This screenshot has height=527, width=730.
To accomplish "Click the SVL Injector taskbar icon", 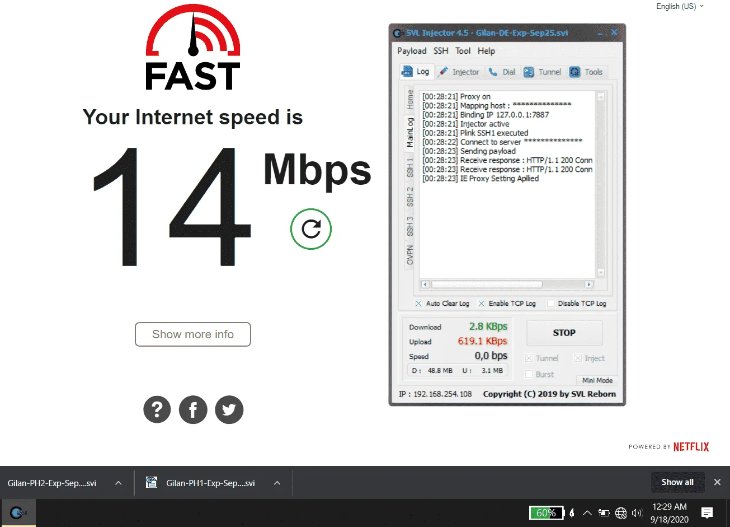I will 18,512.
